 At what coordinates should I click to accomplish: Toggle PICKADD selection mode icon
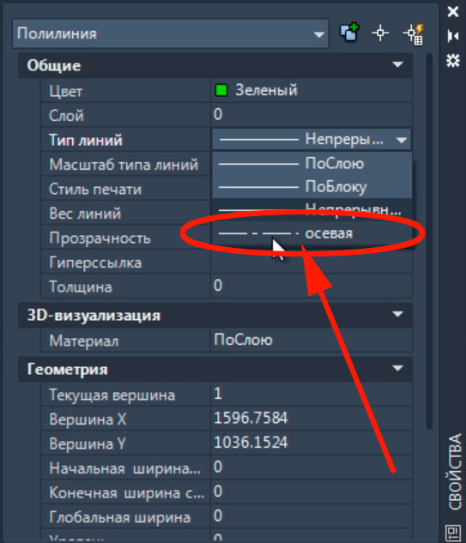coord(349,33)
